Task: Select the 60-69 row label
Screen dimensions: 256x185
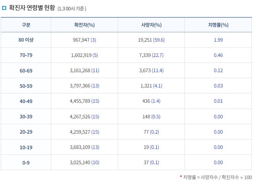Action: click(x=26, y=71)
